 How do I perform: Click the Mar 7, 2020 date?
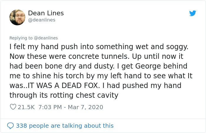click(85, 107)
